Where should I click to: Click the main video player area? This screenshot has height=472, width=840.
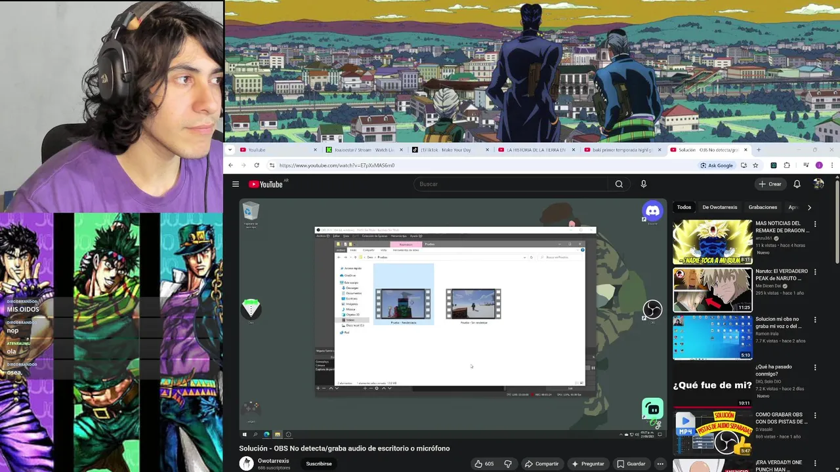[x=453, y=319]
